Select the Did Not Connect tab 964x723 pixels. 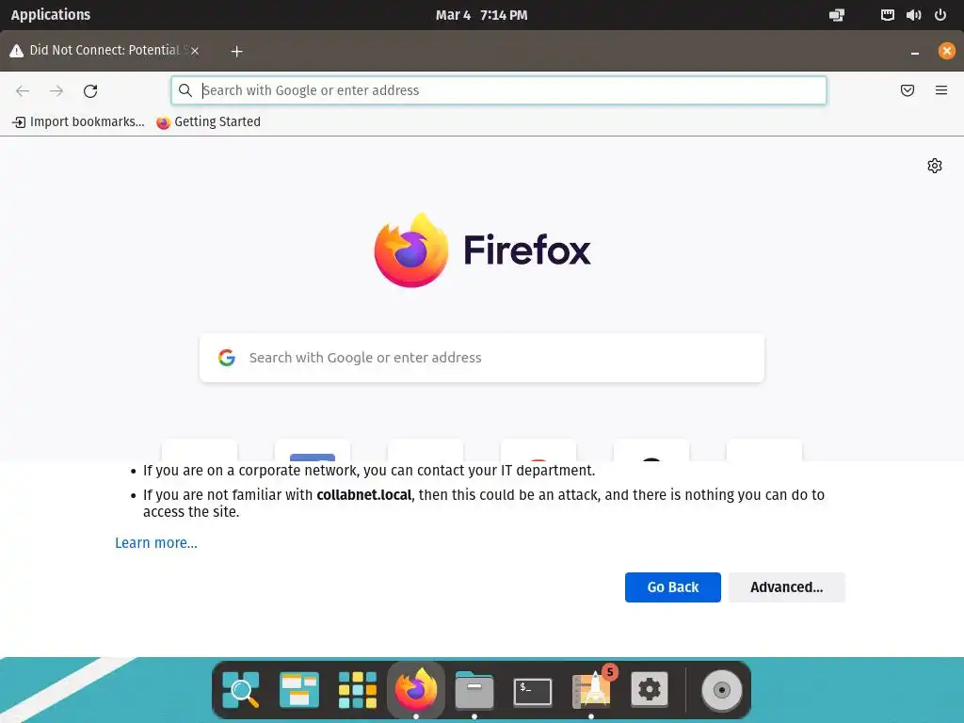tap(104, 51)
